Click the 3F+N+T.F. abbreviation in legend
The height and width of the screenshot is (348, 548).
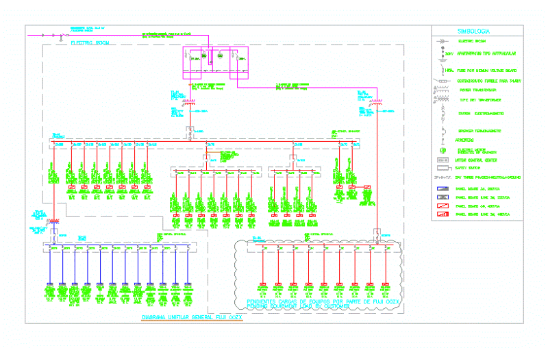[443, 177]
